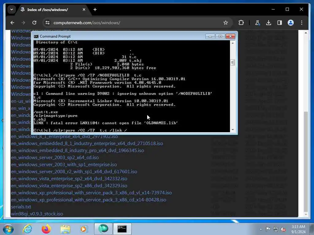Open the xp_professional x14-73974.iso link
Viewport: 314px width, 235px height.
(91, 193)
